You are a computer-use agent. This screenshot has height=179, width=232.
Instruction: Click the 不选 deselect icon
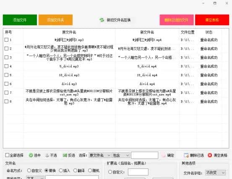pos(47,155)
